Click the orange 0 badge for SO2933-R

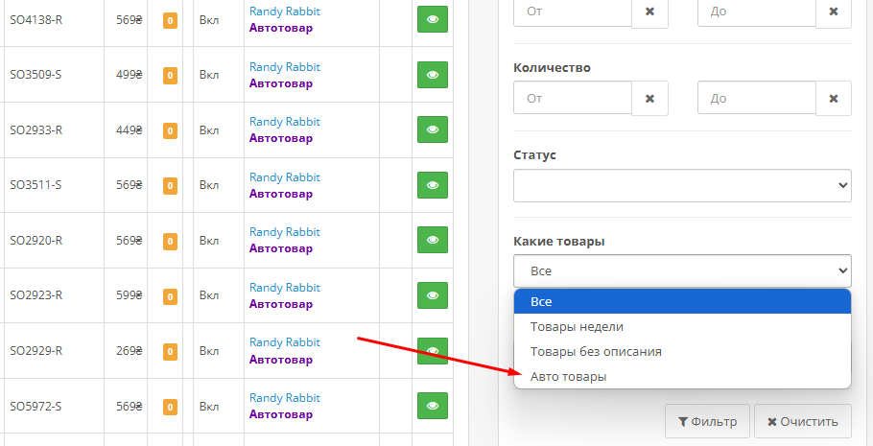pyautogui.click(x=170, y=130)
